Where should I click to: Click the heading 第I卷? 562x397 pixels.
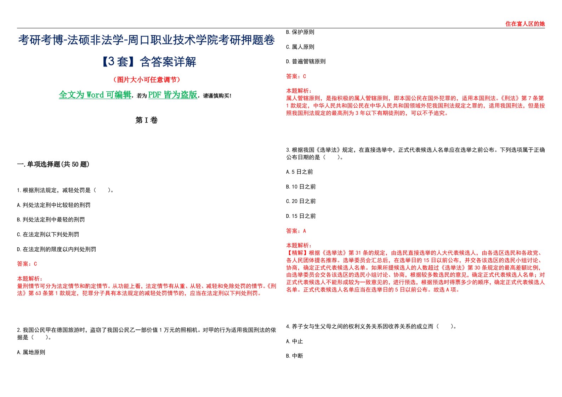[146, 120]
